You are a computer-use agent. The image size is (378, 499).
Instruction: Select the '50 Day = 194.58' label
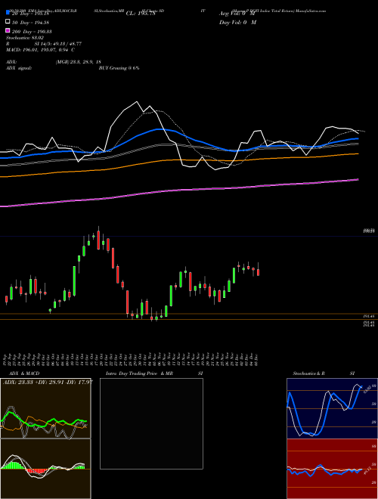30,23
